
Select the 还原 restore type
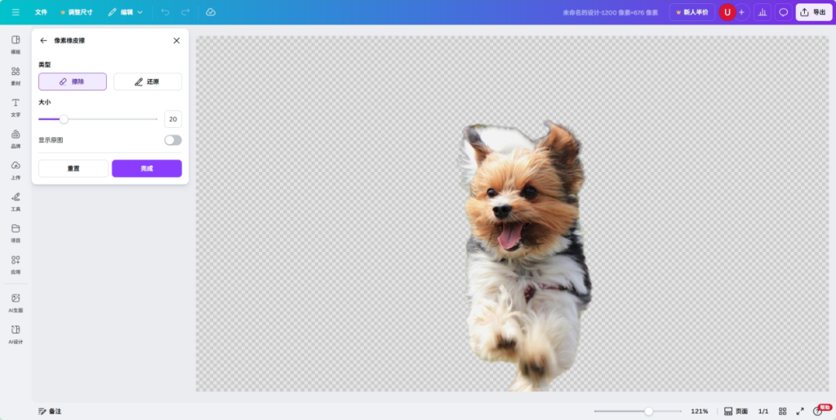[148, 82]
